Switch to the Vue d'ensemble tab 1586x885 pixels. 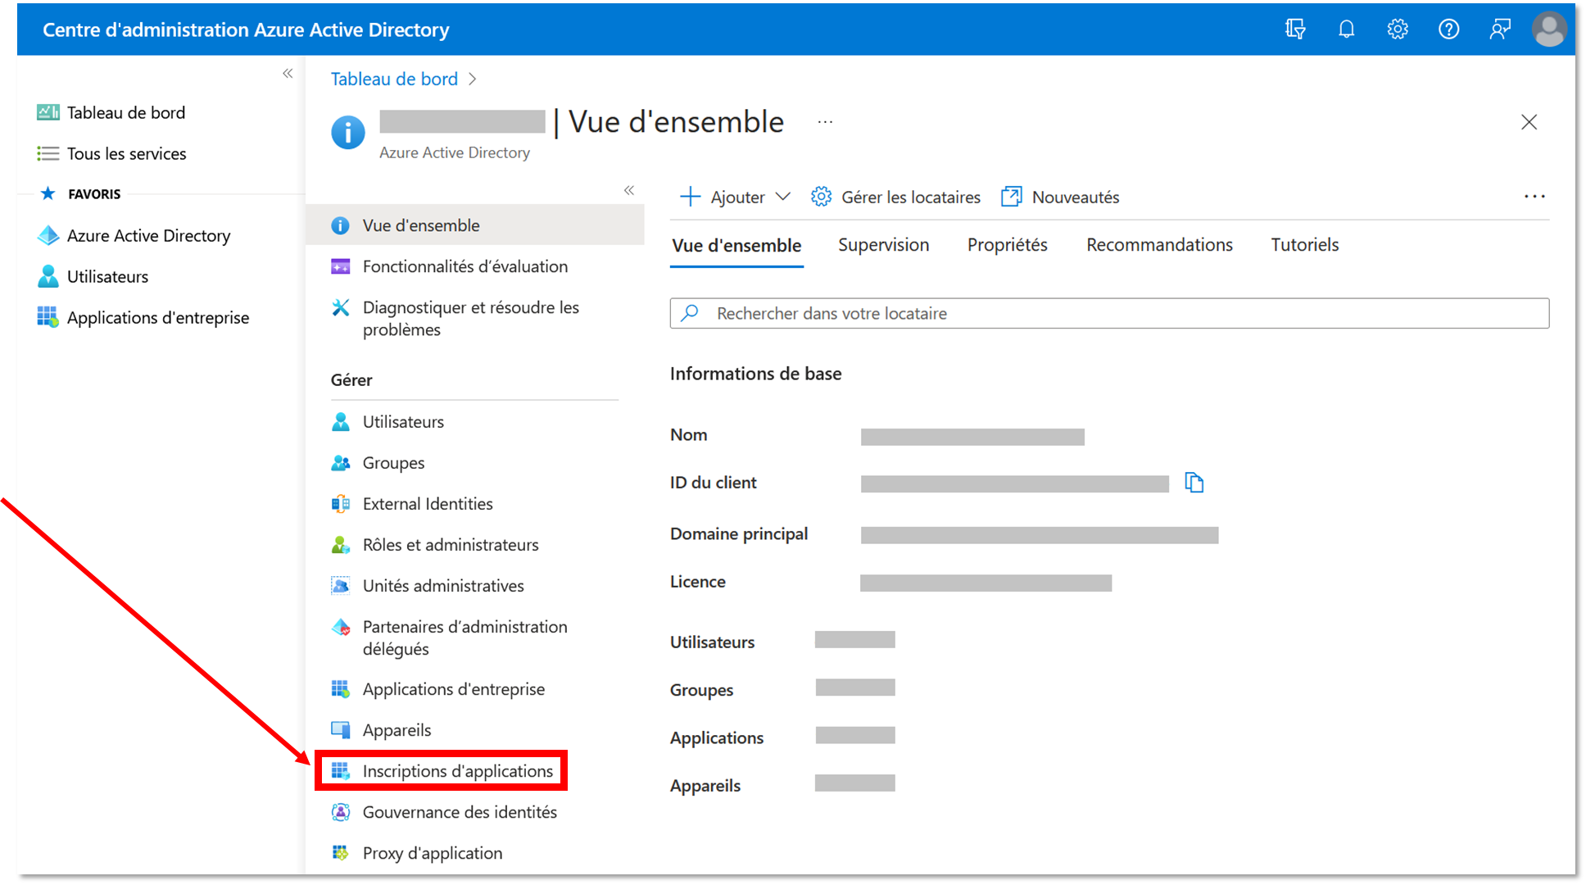coord(736,245)
